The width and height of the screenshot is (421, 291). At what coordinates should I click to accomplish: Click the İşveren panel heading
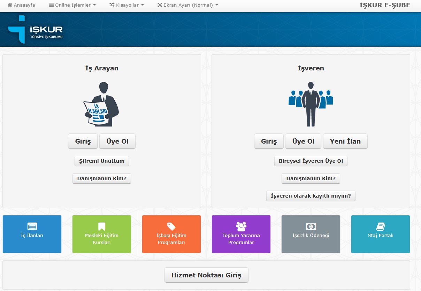311,68
